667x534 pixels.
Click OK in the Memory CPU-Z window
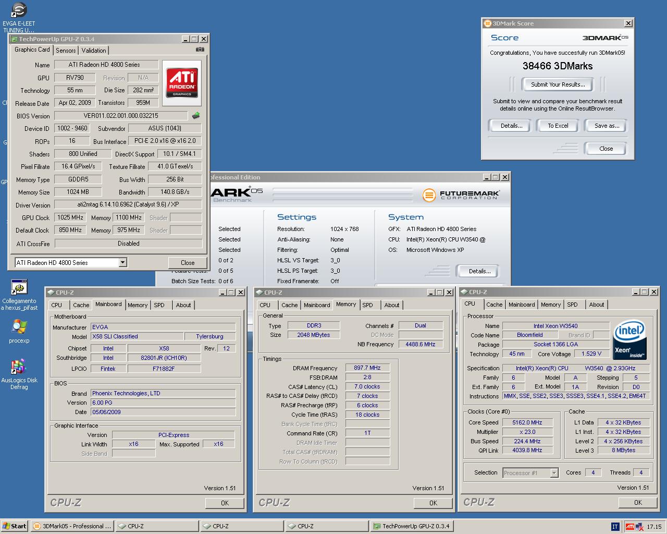click(x=433, y=503)
